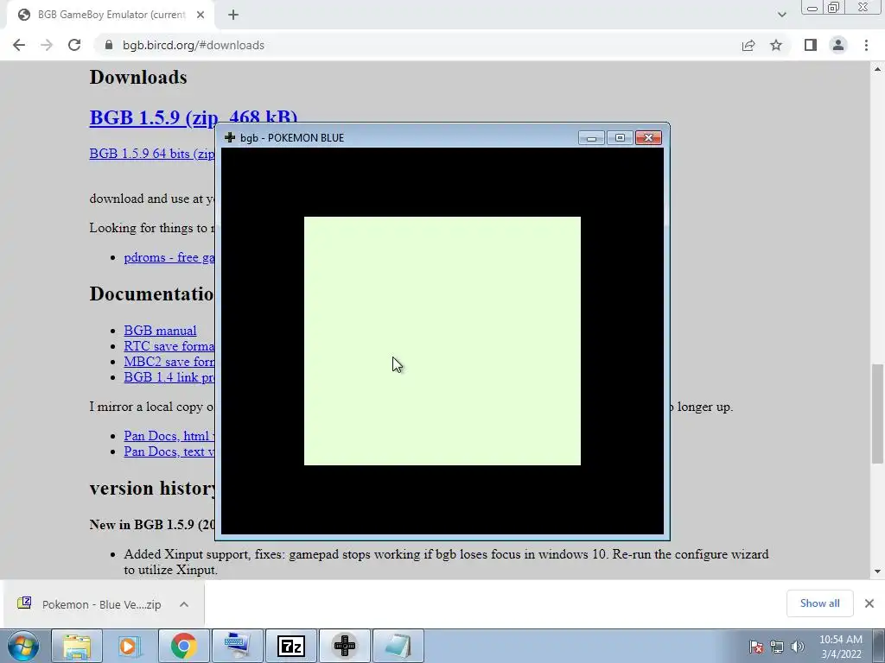Open notepad app in taskbar
Screen dimensions: 885x663
[x=398, y=646]
